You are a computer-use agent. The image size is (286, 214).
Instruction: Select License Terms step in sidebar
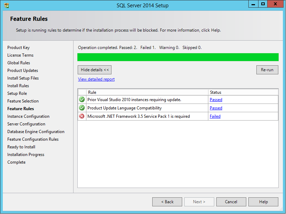[x=21, y=55]
